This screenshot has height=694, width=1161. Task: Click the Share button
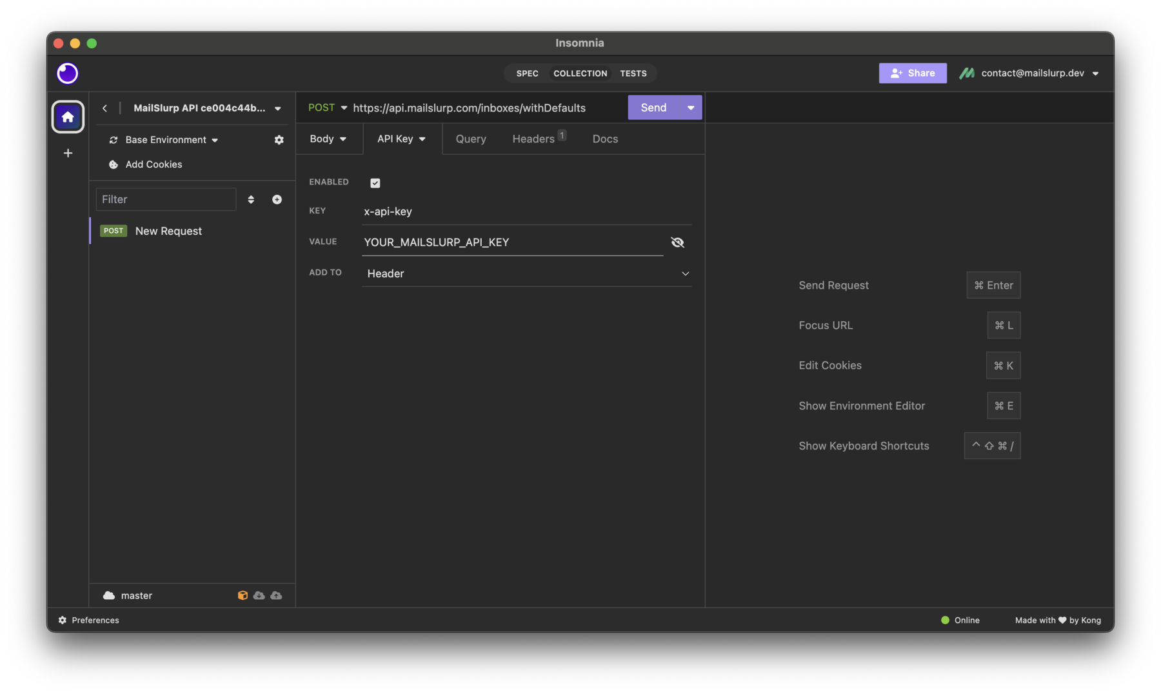(913, 73)
